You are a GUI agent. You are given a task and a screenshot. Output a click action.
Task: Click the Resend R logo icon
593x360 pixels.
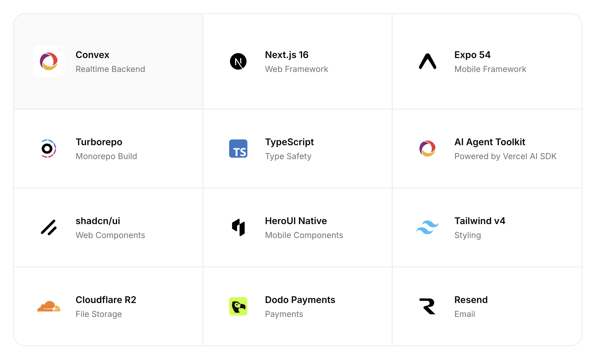pyautogui.click(x=427, y=306)
